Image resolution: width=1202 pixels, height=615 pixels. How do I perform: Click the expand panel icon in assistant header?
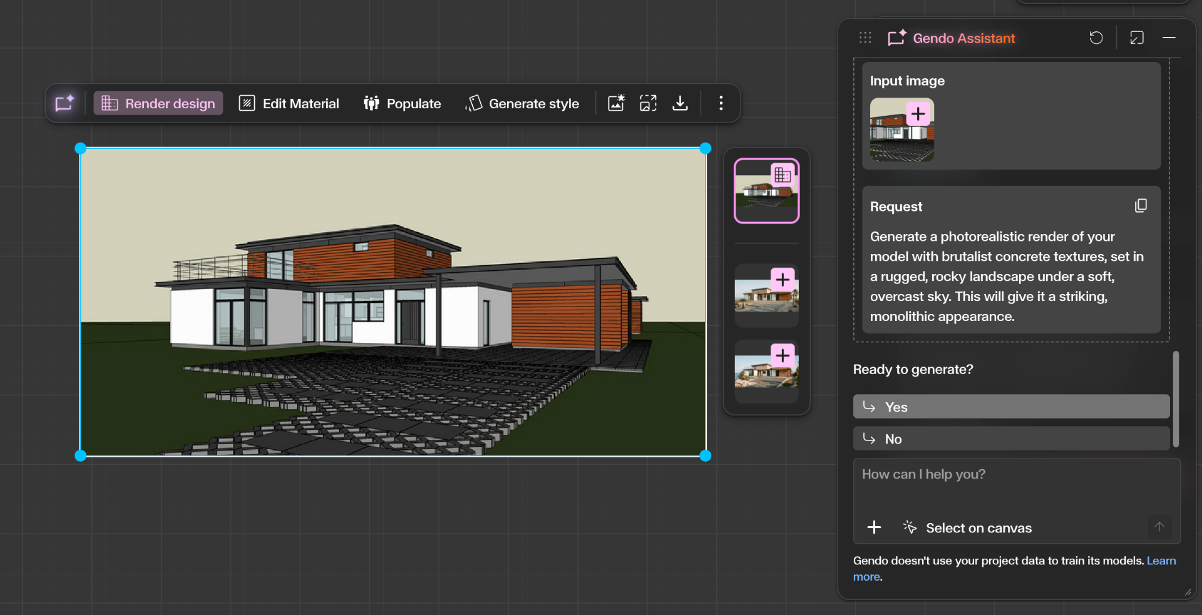(x=1137, y=38)
